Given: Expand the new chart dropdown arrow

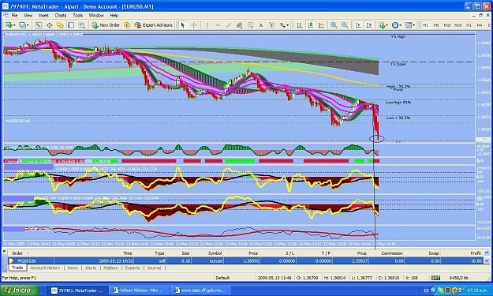Looking at the screenshot, I should tap(14, 25).
